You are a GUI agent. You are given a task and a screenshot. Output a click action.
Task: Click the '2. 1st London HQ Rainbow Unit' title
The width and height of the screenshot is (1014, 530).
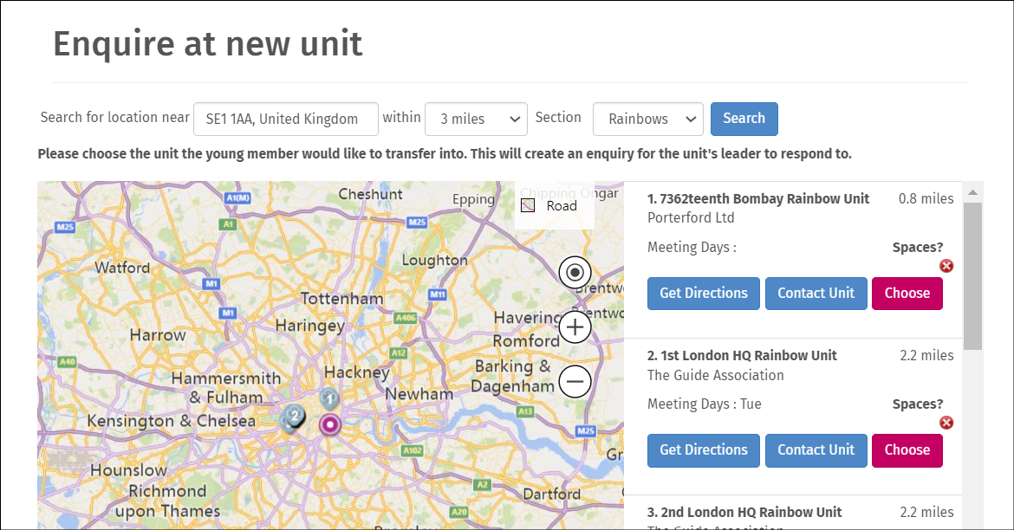[742, 355]
